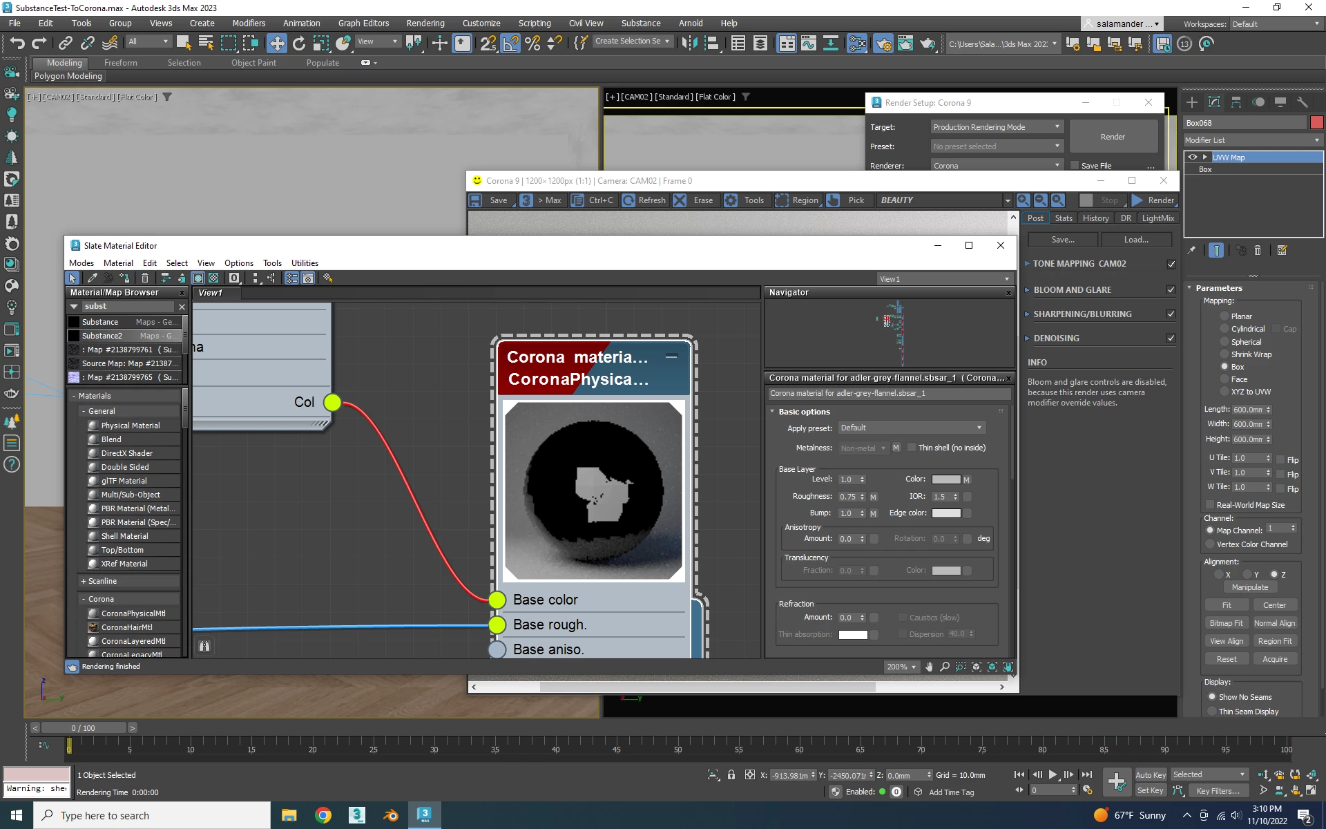Enable Real-World Map Size checkbox

point(1209,505)
